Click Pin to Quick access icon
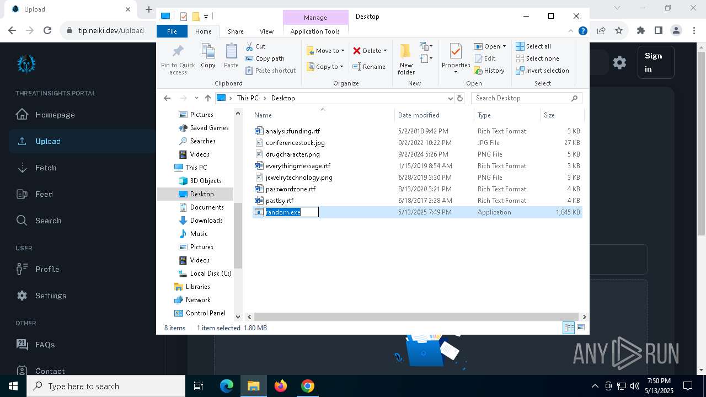 pos(178,60)
